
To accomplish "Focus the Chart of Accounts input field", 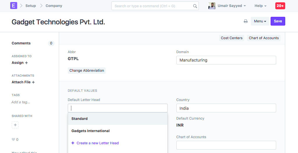I will pyautogui.click(x=226, y=145).
